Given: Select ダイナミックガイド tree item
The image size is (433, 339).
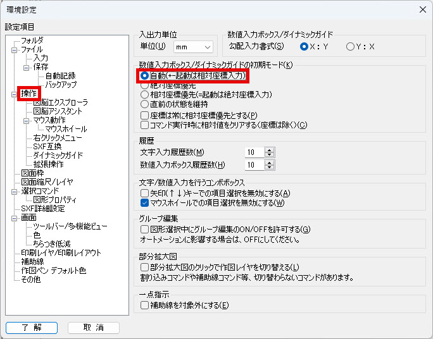Looking at the screenshot, I should [x=58, y=155].
